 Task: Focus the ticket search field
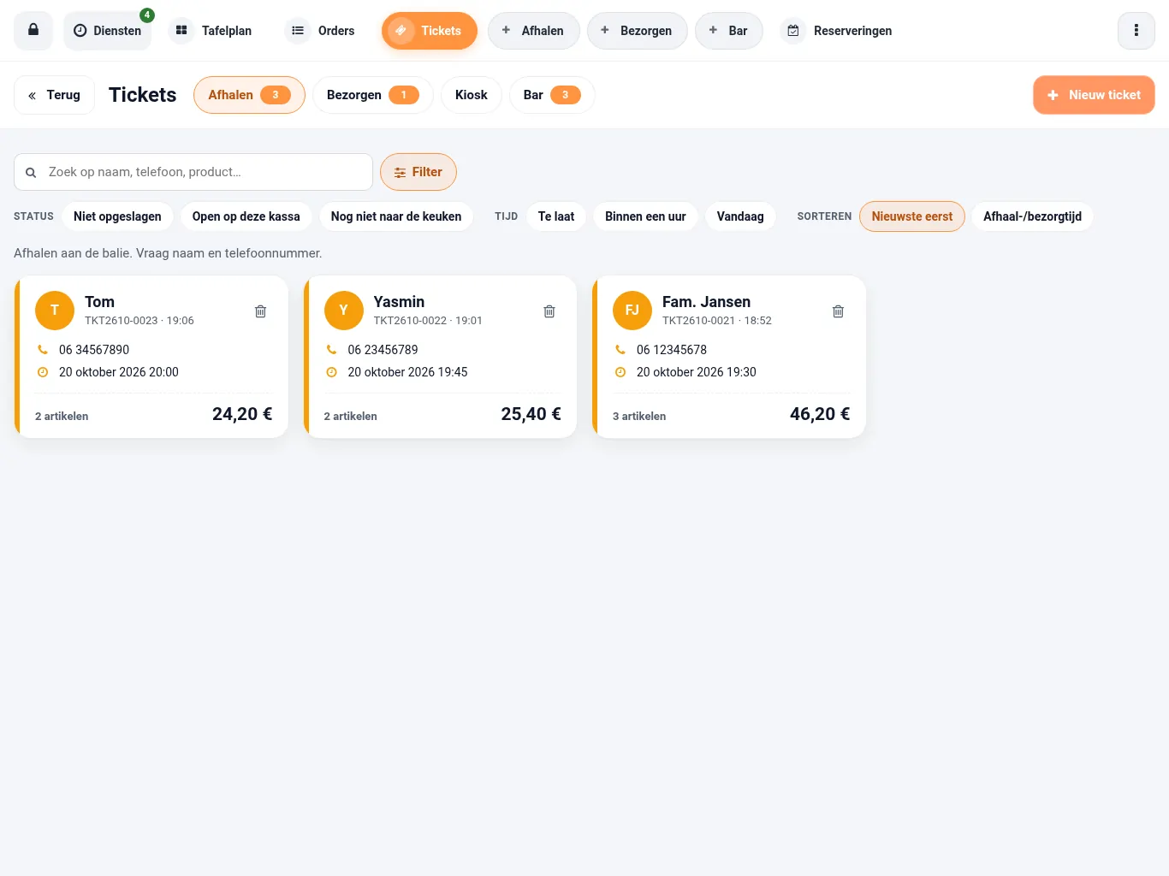[193, 172]
